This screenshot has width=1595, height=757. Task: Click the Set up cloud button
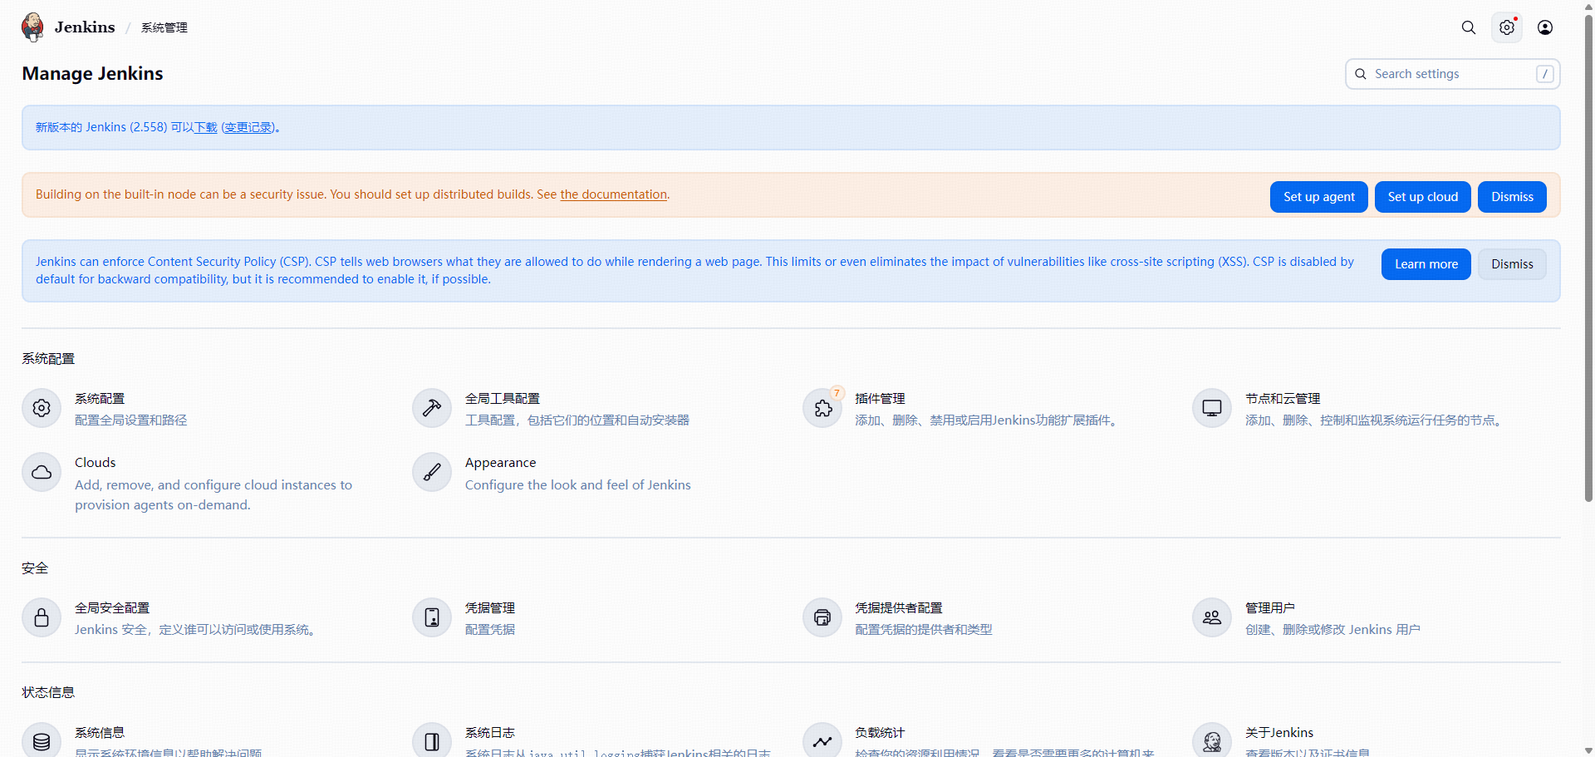tap(1422, 197)
